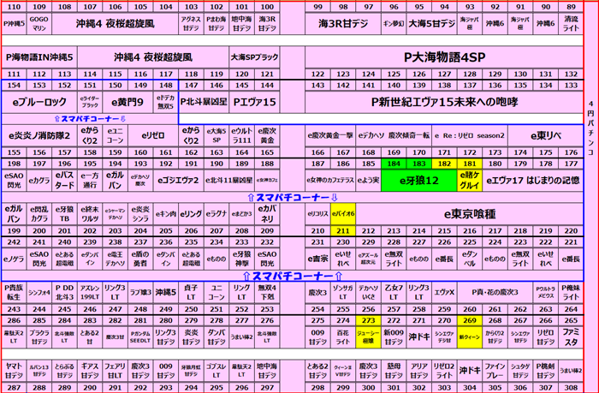Screen dimensions: 599x393
Task: Click the yellow e賭ケグルイ cell
Action: tap(470, 181)
